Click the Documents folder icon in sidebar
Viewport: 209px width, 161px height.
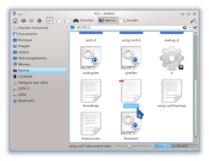15,34
